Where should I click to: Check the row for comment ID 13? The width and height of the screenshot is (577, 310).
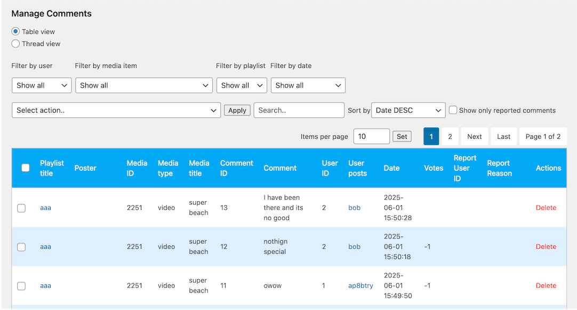(x=21, y=208)
